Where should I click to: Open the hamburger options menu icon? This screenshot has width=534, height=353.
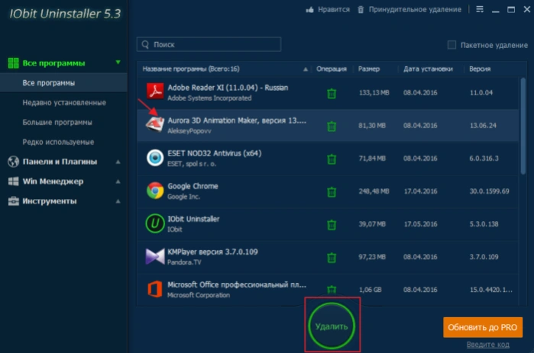pyautogui.click(x=480, y=9)
